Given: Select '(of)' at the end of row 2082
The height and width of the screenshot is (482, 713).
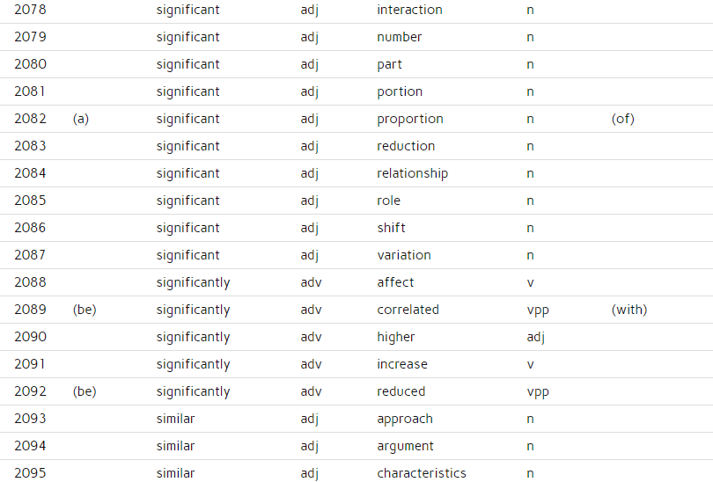Looking at the screenshot, I should click(x=622, y=119).
